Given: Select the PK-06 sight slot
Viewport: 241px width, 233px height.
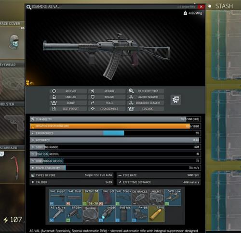Looking at the screenshot, I should (140, 214).
